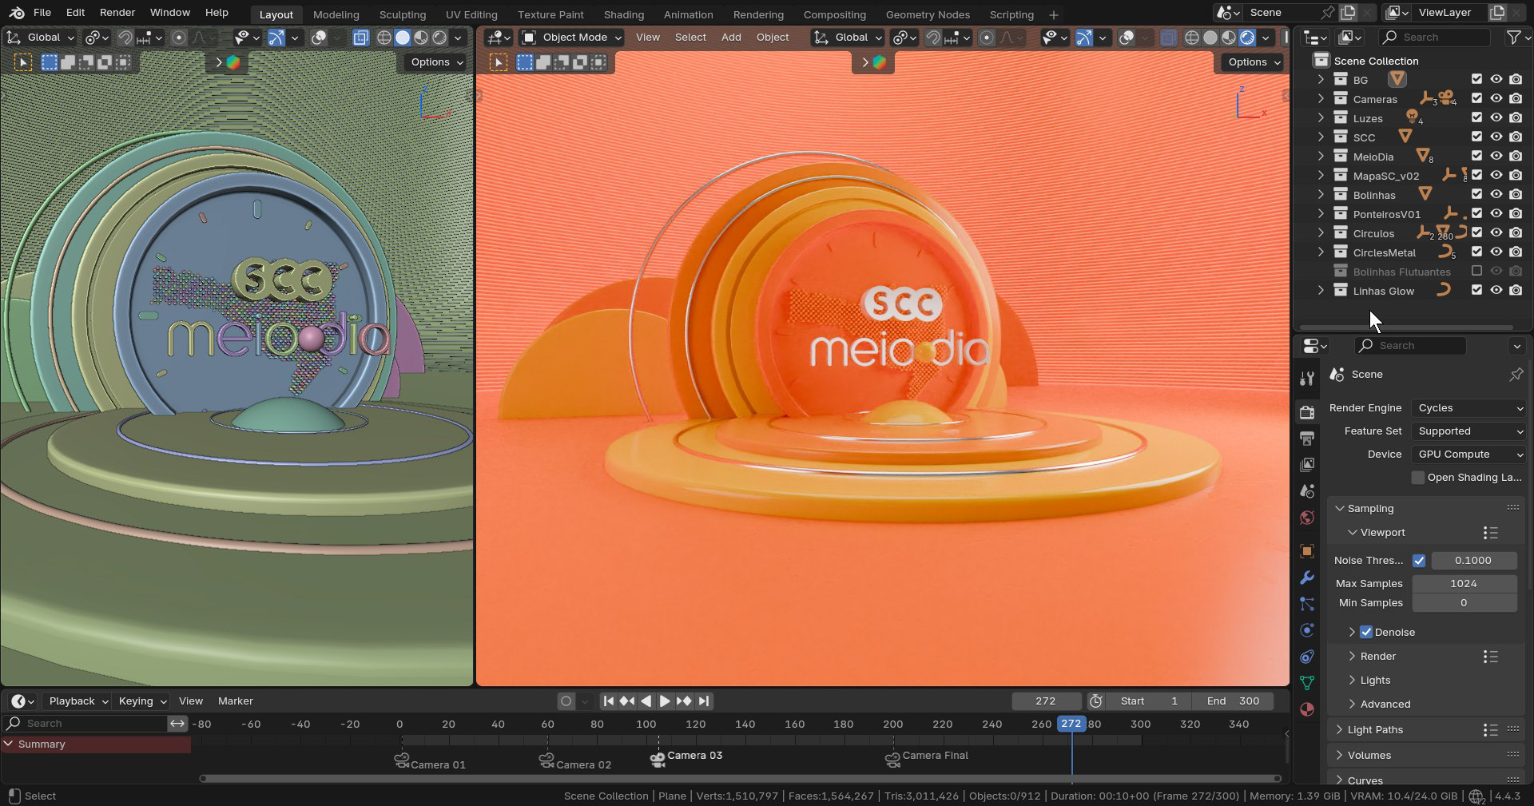Toggle the Noise Threshold checkbox

coord(1419,561)
